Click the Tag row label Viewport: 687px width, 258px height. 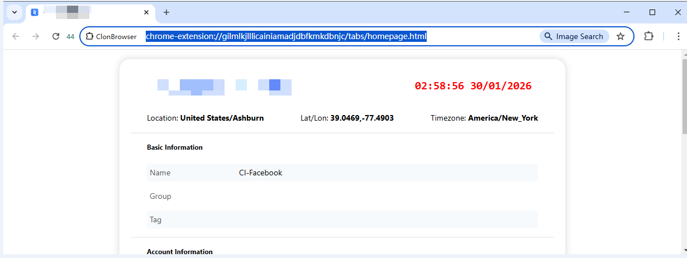(x=155, y=220)
